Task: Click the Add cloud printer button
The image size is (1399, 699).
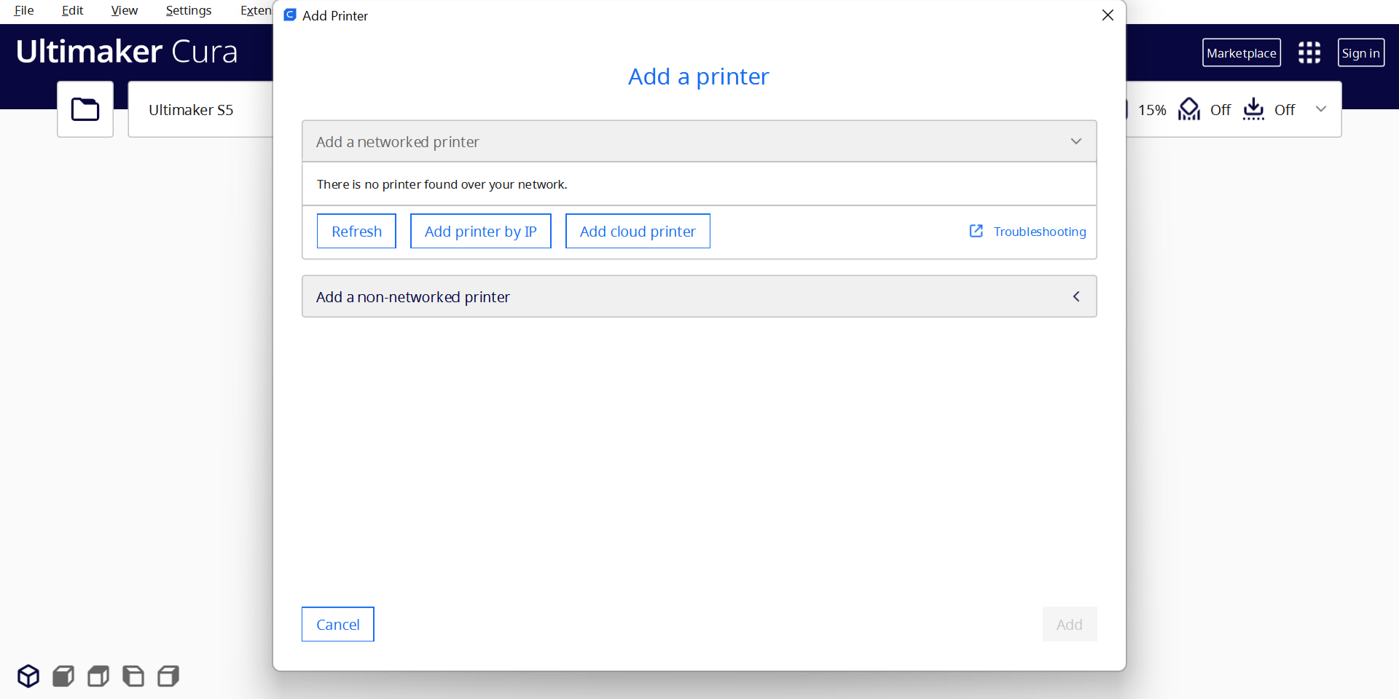Action: pos(638,231)
